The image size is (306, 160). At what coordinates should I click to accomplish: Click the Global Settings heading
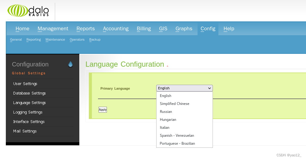pos(29,73)
